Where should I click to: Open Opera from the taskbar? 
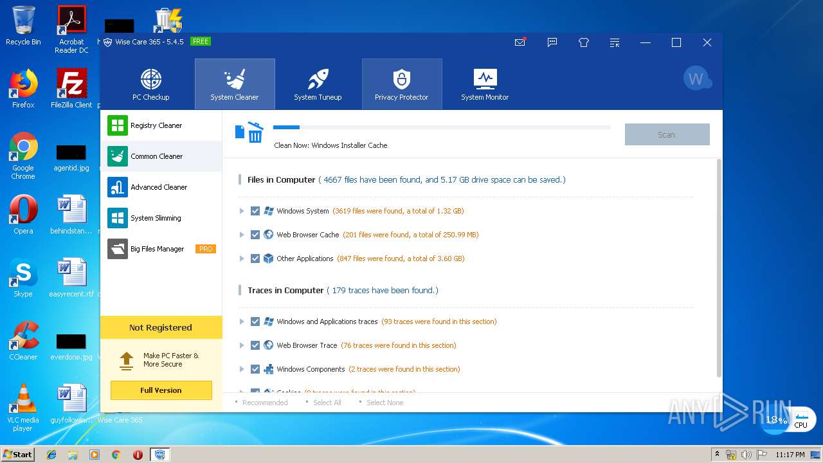click(138, 454)
